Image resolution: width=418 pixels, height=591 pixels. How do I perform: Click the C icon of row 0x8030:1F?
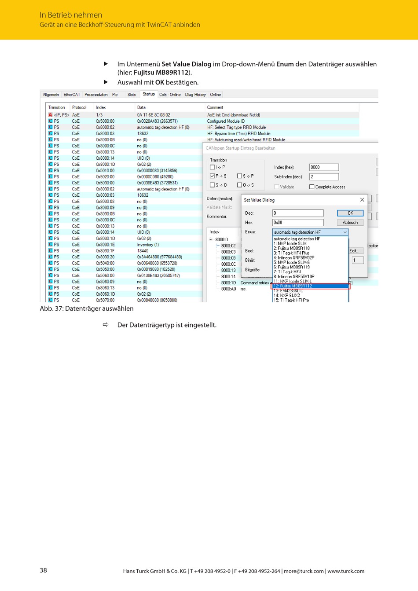50,250
